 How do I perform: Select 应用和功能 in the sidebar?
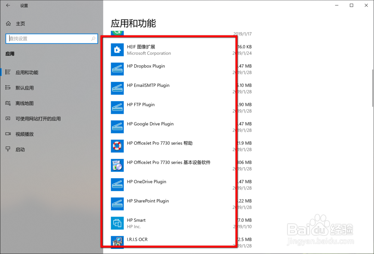pos(27,72)
